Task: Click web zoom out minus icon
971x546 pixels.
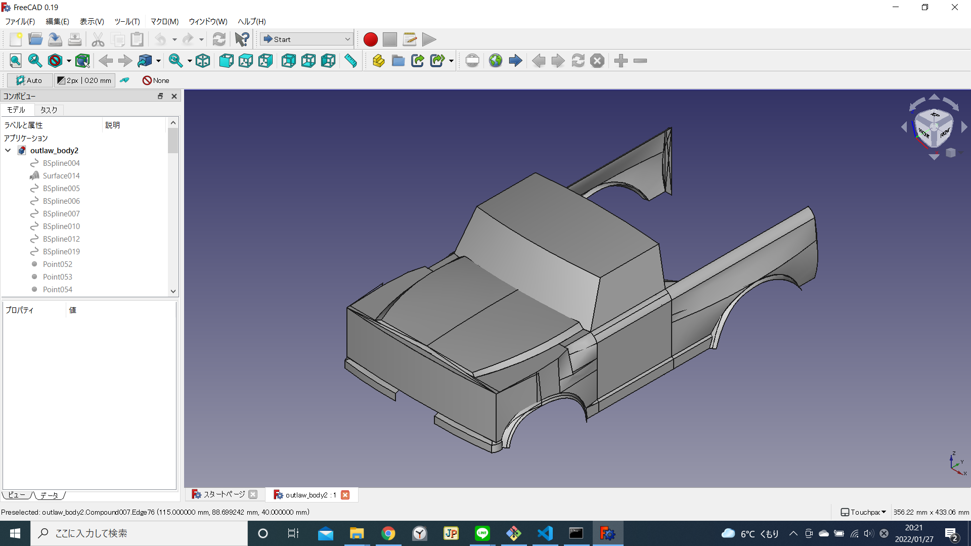Action: 640,61
